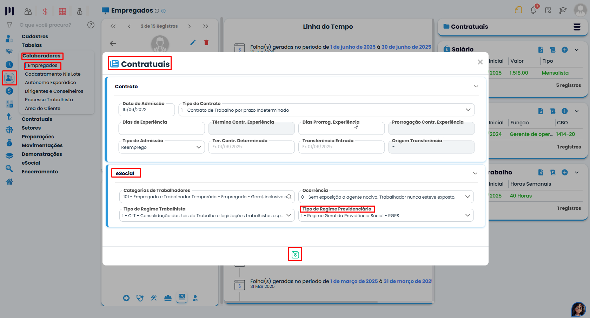Open the document search icon in top bar
The width and height of the screenshot is (590, 318).
(x=548, y=10)
